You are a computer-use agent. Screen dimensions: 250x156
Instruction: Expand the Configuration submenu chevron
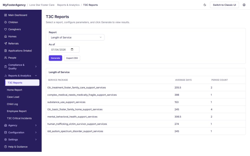coord(36,133)
